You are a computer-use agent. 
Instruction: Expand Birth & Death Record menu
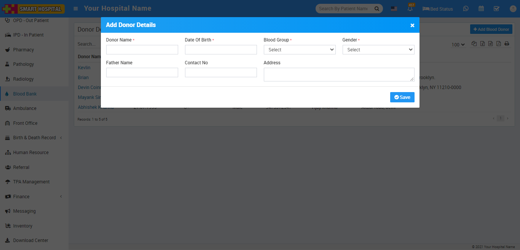click(34, 138)
